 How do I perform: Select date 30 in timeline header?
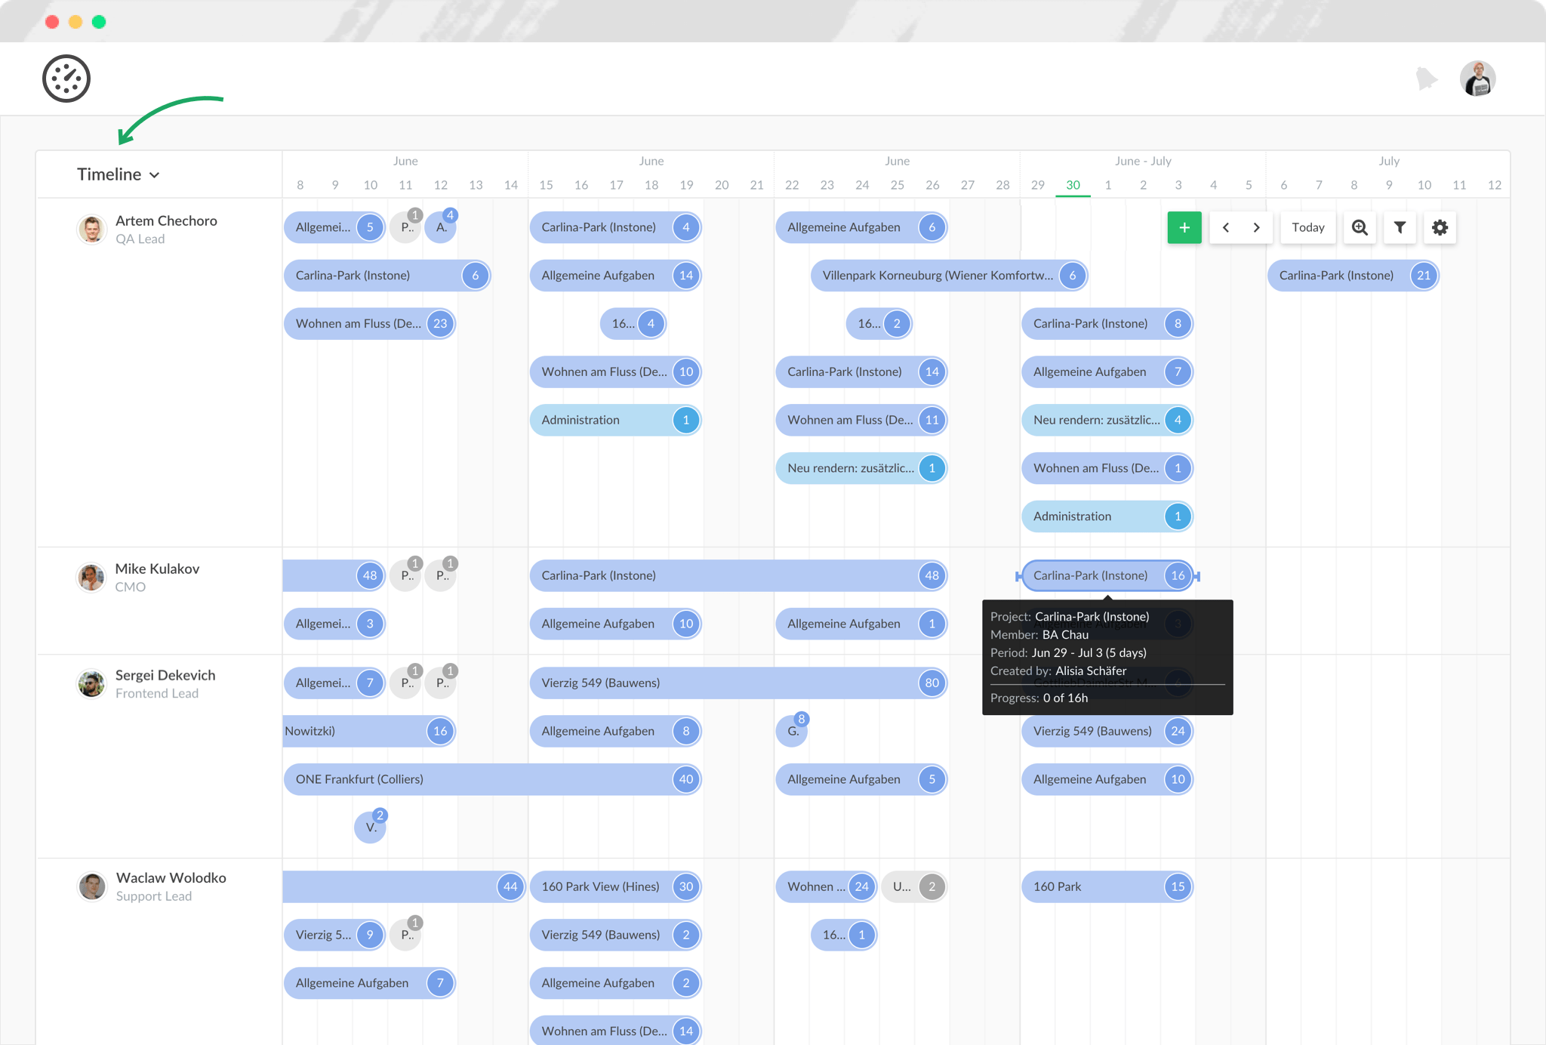click(1073, 185)
